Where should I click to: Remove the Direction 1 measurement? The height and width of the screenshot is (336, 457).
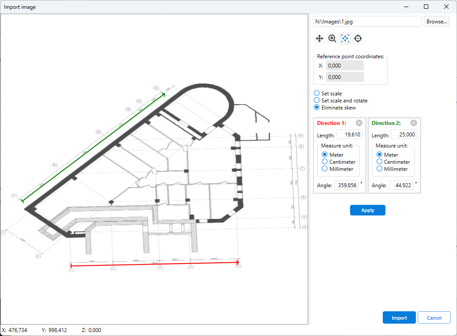pyautogui.click(x=359, y=123)
